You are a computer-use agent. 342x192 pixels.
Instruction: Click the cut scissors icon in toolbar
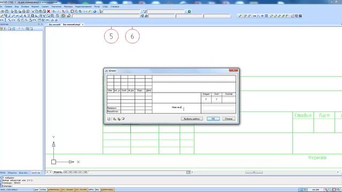33,11
